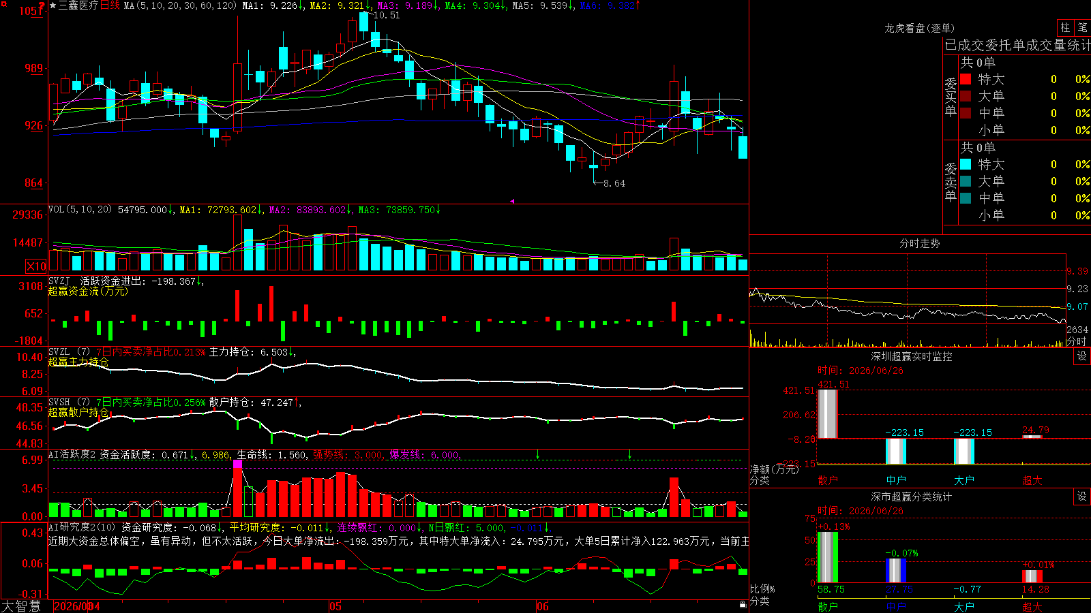Image resolution: width=1091 pixels, height=613 pixels.
Task: Click the 超赢资金流(万元) label
Action: coord(88,291)
